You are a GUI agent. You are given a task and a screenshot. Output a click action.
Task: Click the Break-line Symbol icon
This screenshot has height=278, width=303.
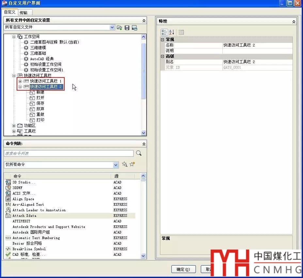point(8,249)
